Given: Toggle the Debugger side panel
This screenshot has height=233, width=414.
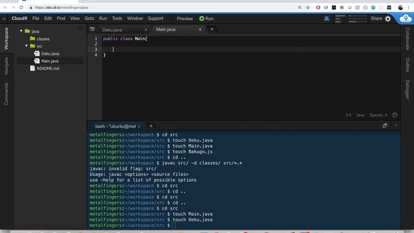Looking at the screenshot, I should (x=408, y=89).
